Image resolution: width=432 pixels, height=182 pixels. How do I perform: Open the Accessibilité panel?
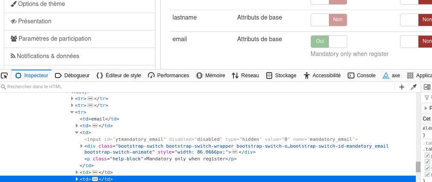click(x=322, y=76)
